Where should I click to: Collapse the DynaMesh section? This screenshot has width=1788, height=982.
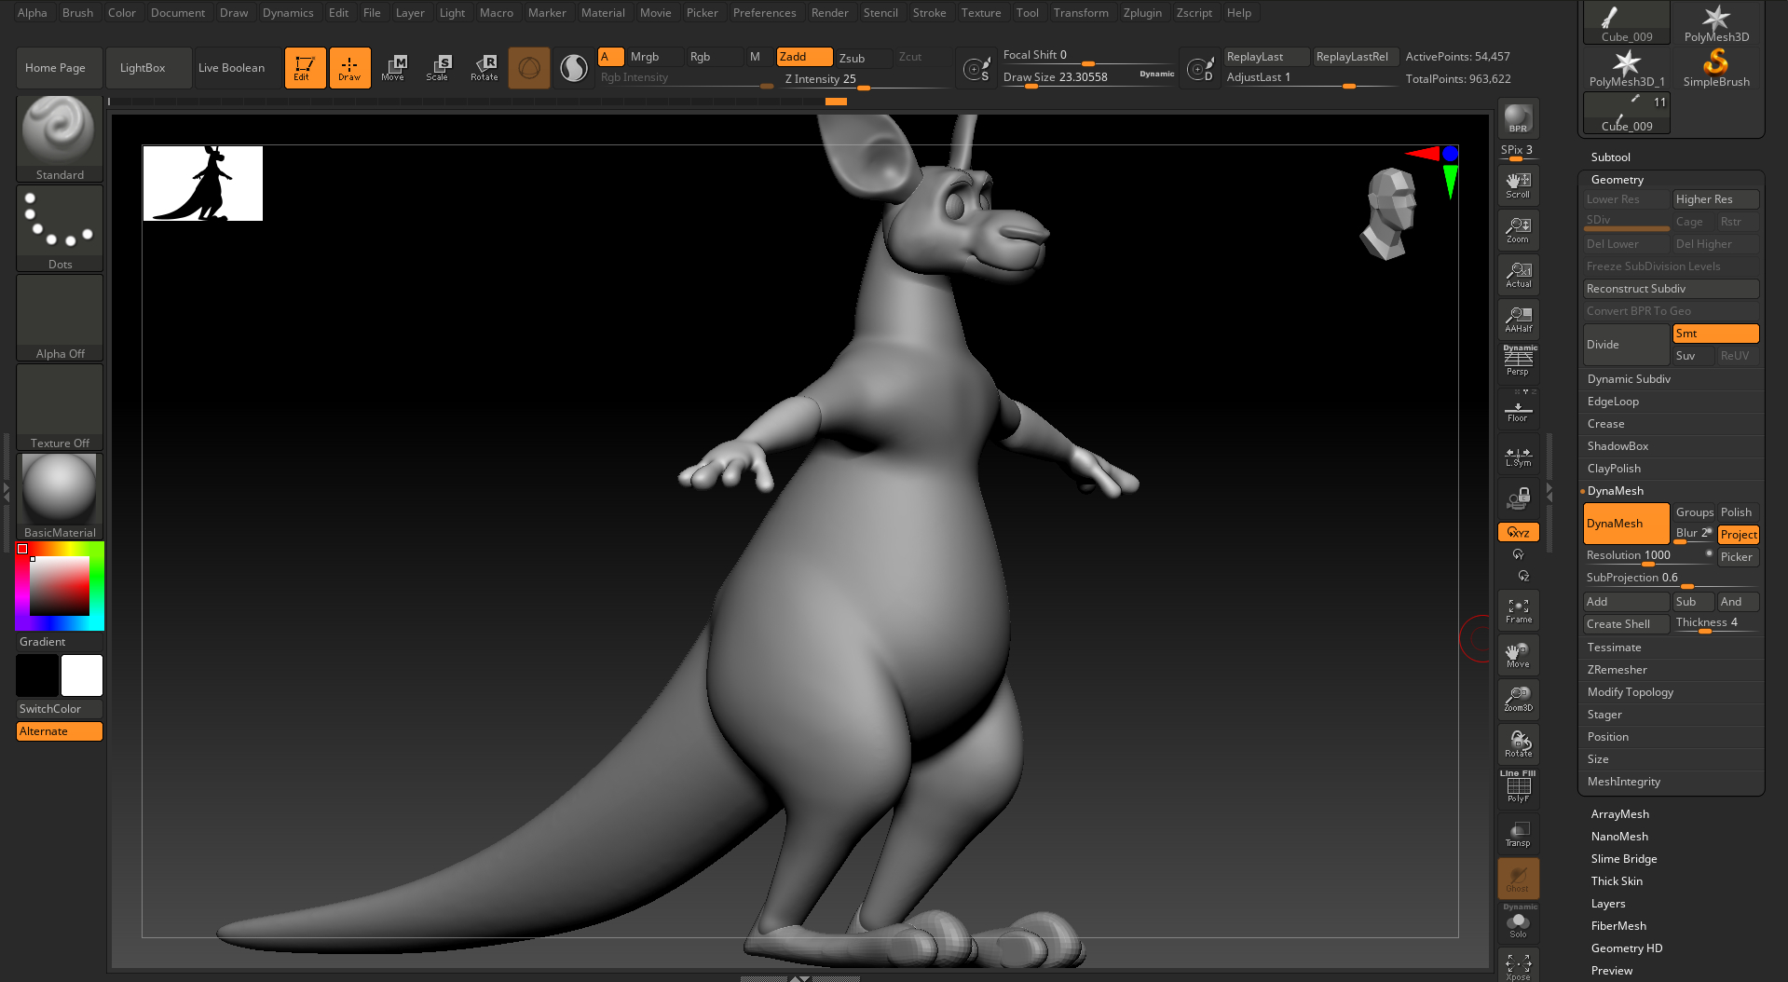1615,491
